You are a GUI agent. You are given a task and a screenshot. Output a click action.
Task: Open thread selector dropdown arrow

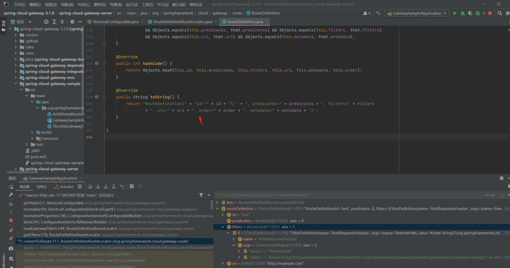click(x=209, y=195)
